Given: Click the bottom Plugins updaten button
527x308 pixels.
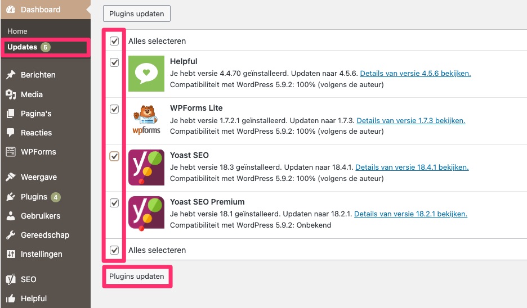Looking at the screenshot, I should click(137, 276).
